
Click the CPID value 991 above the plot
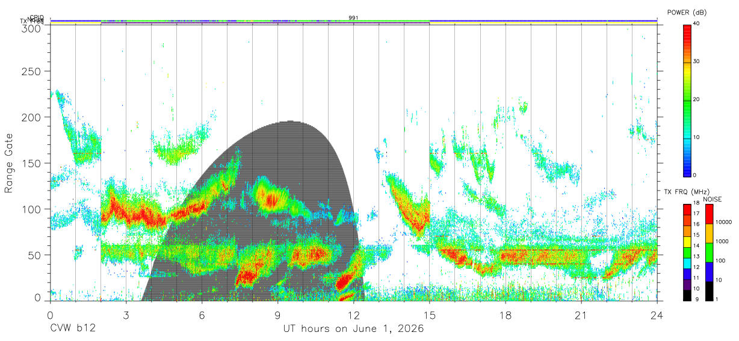[354, 17]
